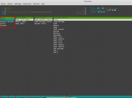Screen dimensions: 132x98
Task: Select CPUs (1/1) in Available meters
Action: tap(58, 37)
